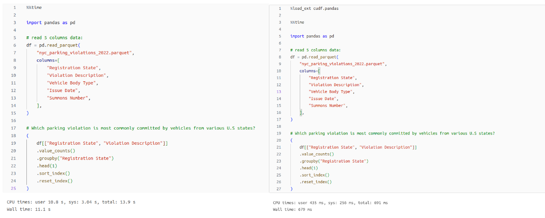
Task: Click the CPU times output totaling 691 ms
Action: [330, 202]
